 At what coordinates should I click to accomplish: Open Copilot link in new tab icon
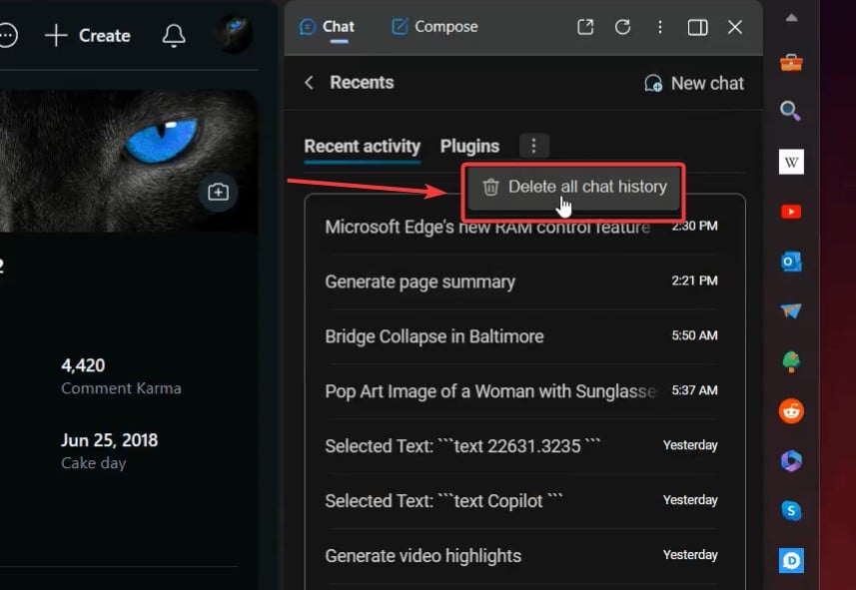tap(585, 27)
